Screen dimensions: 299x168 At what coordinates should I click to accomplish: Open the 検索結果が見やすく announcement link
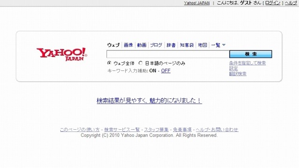[x=149, y=100]
